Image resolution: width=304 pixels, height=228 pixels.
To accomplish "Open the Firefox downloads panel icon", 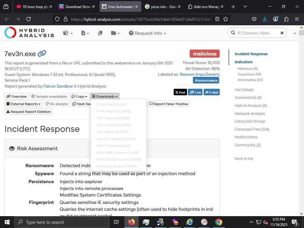I will tap(265, 19).
